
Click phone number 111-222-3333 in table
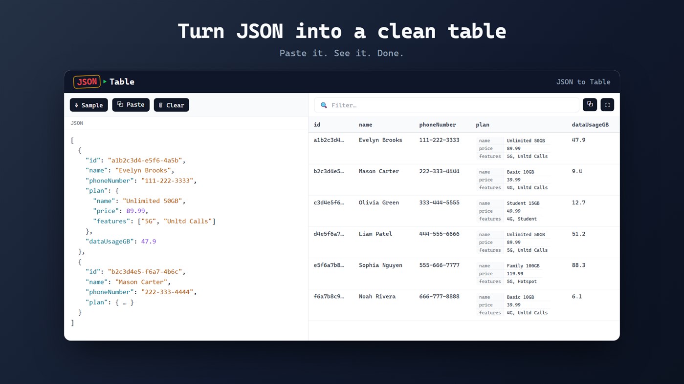(x=439, y=140)
